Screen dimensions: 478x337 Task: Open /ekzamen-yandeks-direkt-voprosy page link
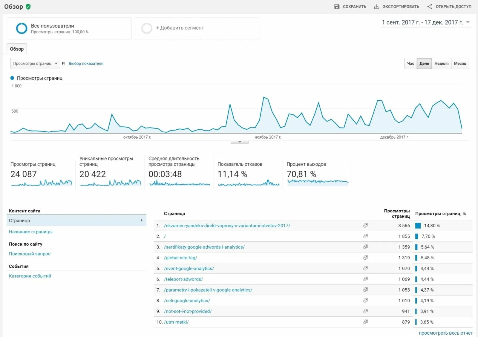pos(227,226)
